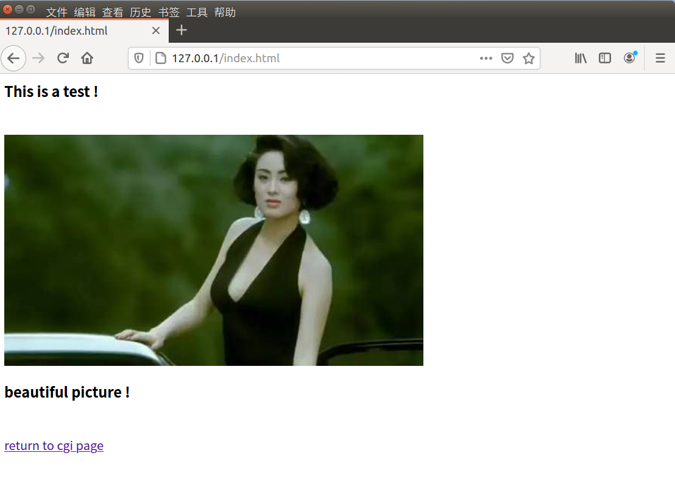
Task: Open the page info icon in address bar
Action: (160, 58)
